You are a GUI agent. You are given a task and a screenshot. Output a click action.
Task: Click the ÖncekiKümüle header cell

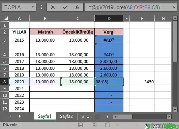coord(78,32)
